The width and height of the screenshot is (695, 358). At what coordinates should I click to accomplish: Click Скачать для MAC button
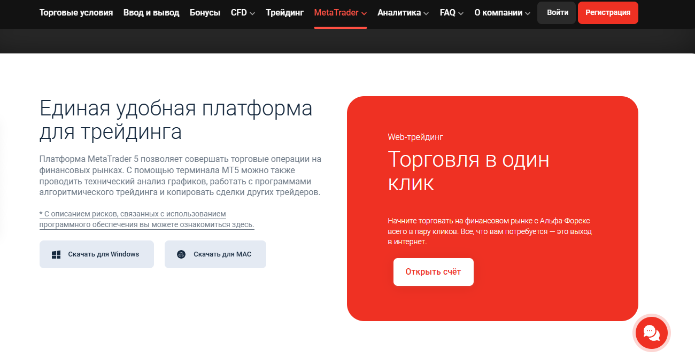[x=215, y=254]
